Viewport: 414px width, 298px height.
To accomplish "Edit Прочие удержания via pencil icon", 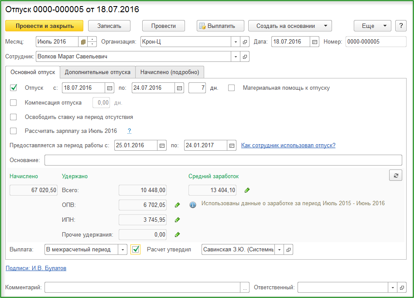I will coord(177,234).
